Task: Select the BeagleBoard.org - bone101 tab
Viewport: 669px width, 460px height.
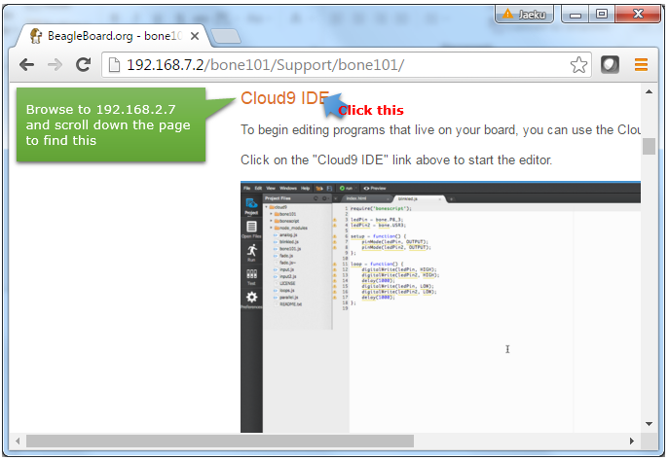Action: [x=113, y=36]
